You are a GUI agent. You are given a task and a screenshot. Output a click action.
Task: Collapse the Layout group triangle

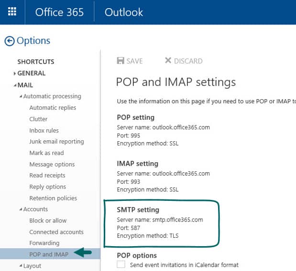pos(21,266)
